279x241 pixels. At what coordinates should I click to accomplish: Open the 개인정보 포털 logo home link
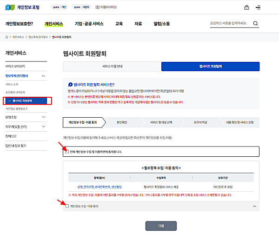tap(22, 7)
